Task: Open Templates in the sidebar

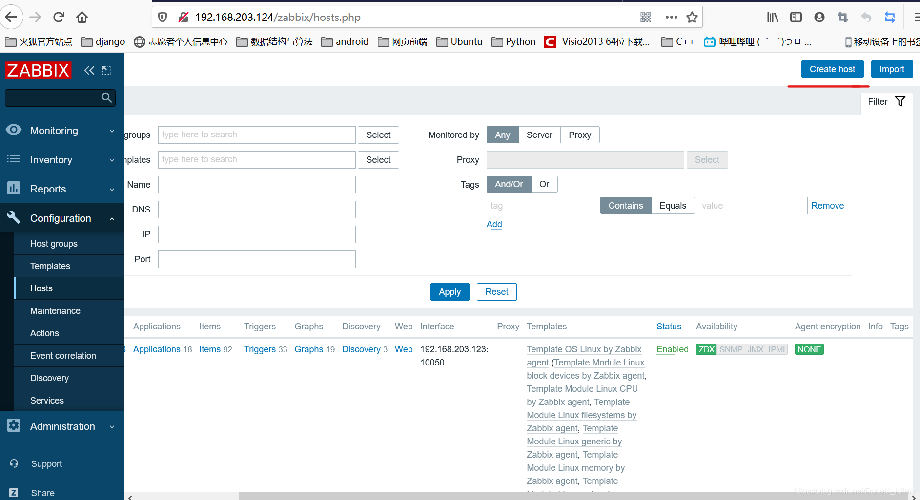Action: [69, 266]
